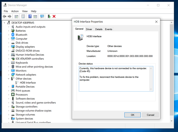Click the red X Uninstall device icon
Image resolution: width=178 pixels, height=132 pixels.
54,16
